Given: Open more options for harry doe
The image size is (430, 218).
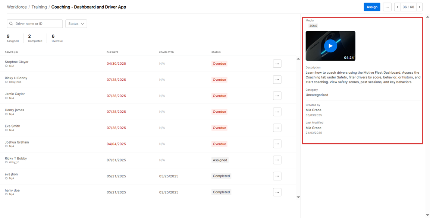Looking at the screenshot, I should pos(277,192).
